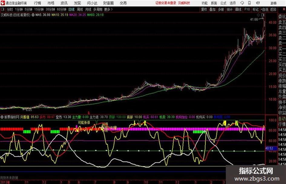This screenshot has height=184, width=286.
Task: Expand the main chart indicator dropdown arrow
Action: (33, 15)
